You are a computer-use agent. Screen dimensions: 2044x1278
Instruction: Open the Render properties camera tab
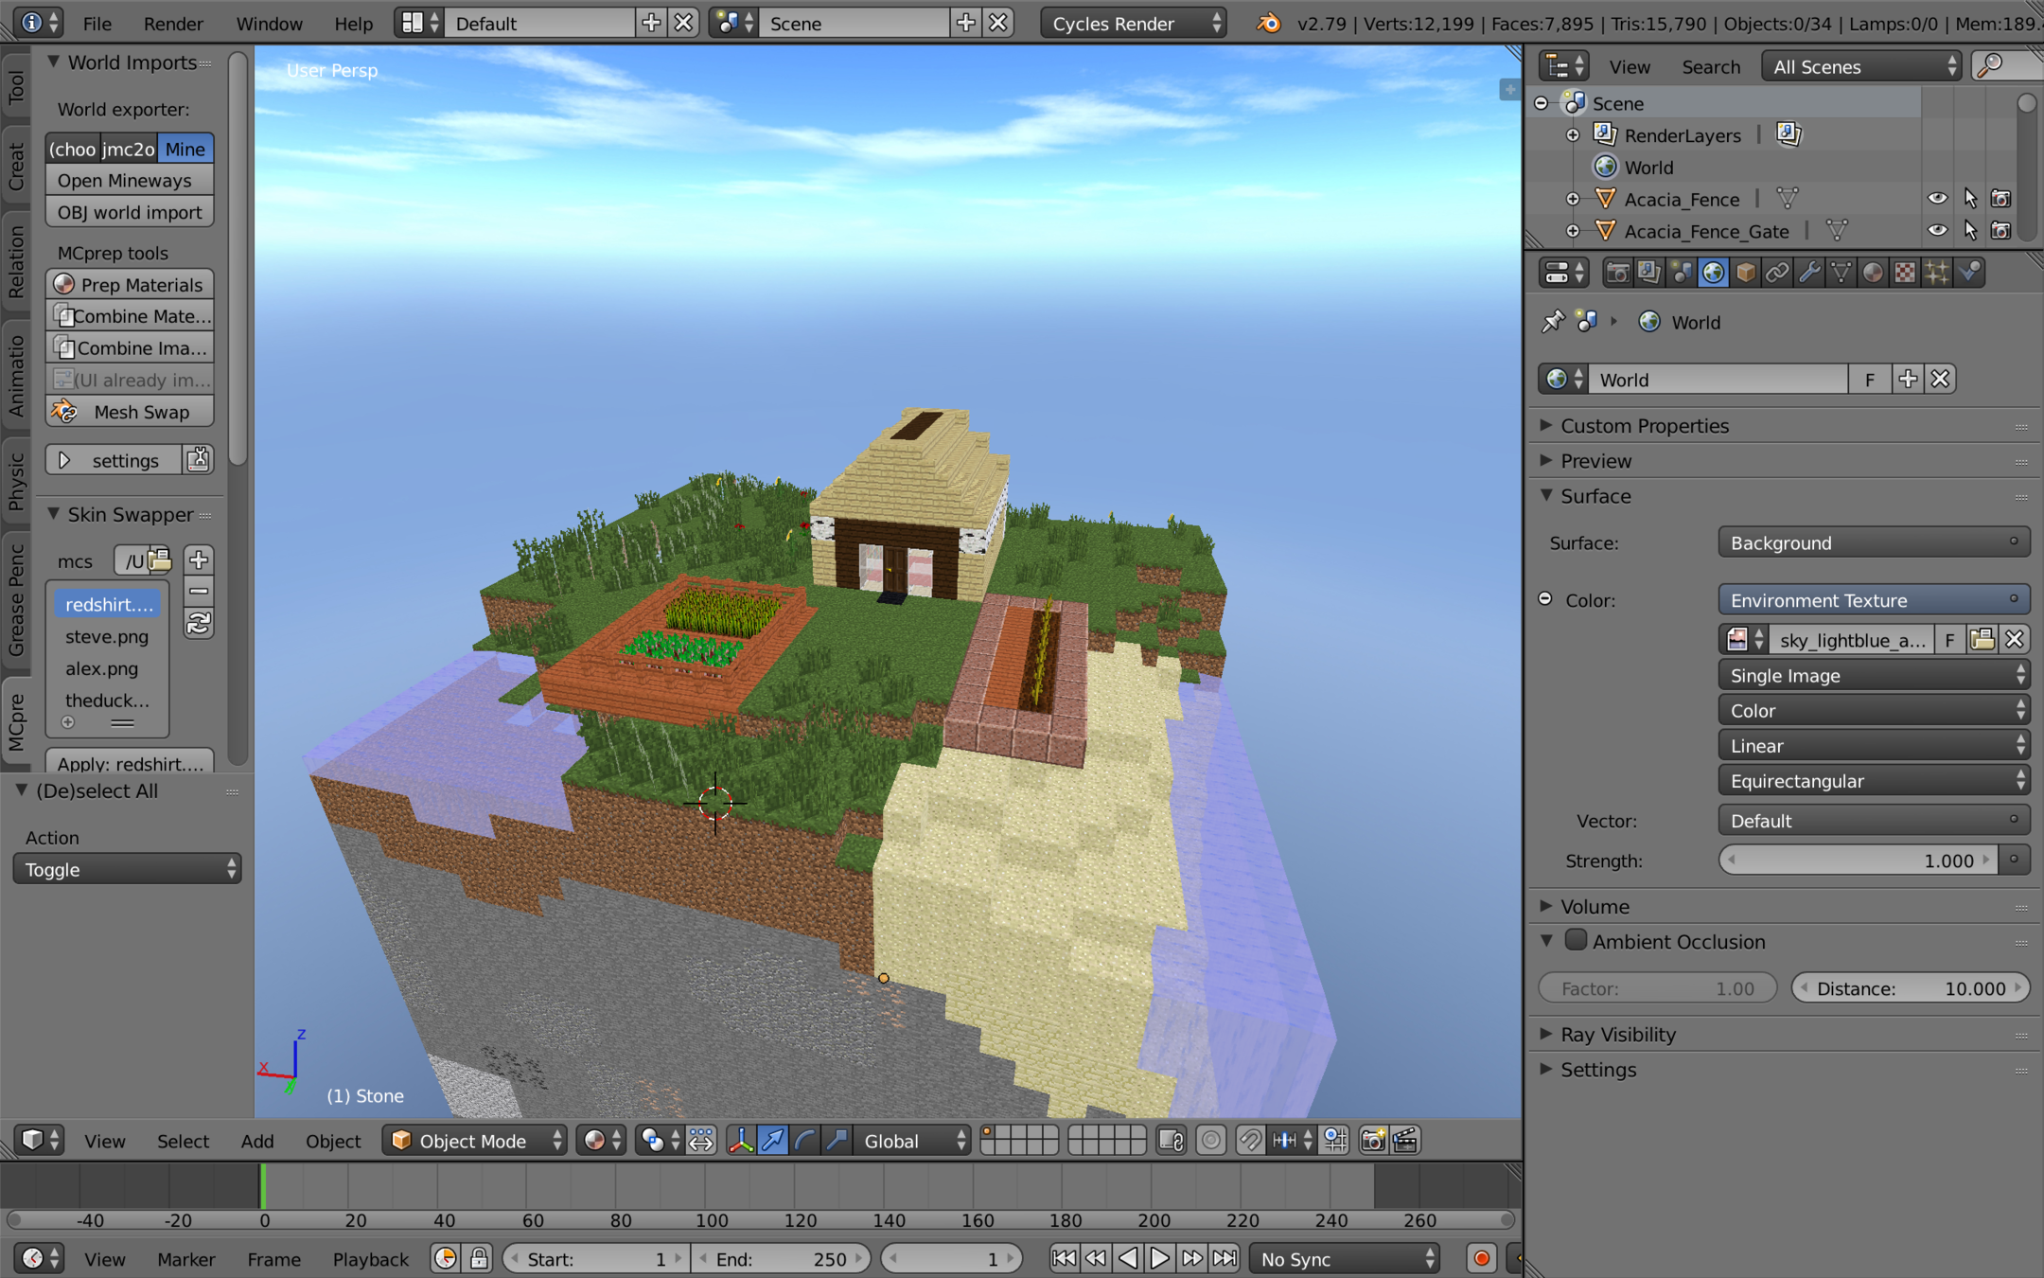click(x=1617, y=274)
